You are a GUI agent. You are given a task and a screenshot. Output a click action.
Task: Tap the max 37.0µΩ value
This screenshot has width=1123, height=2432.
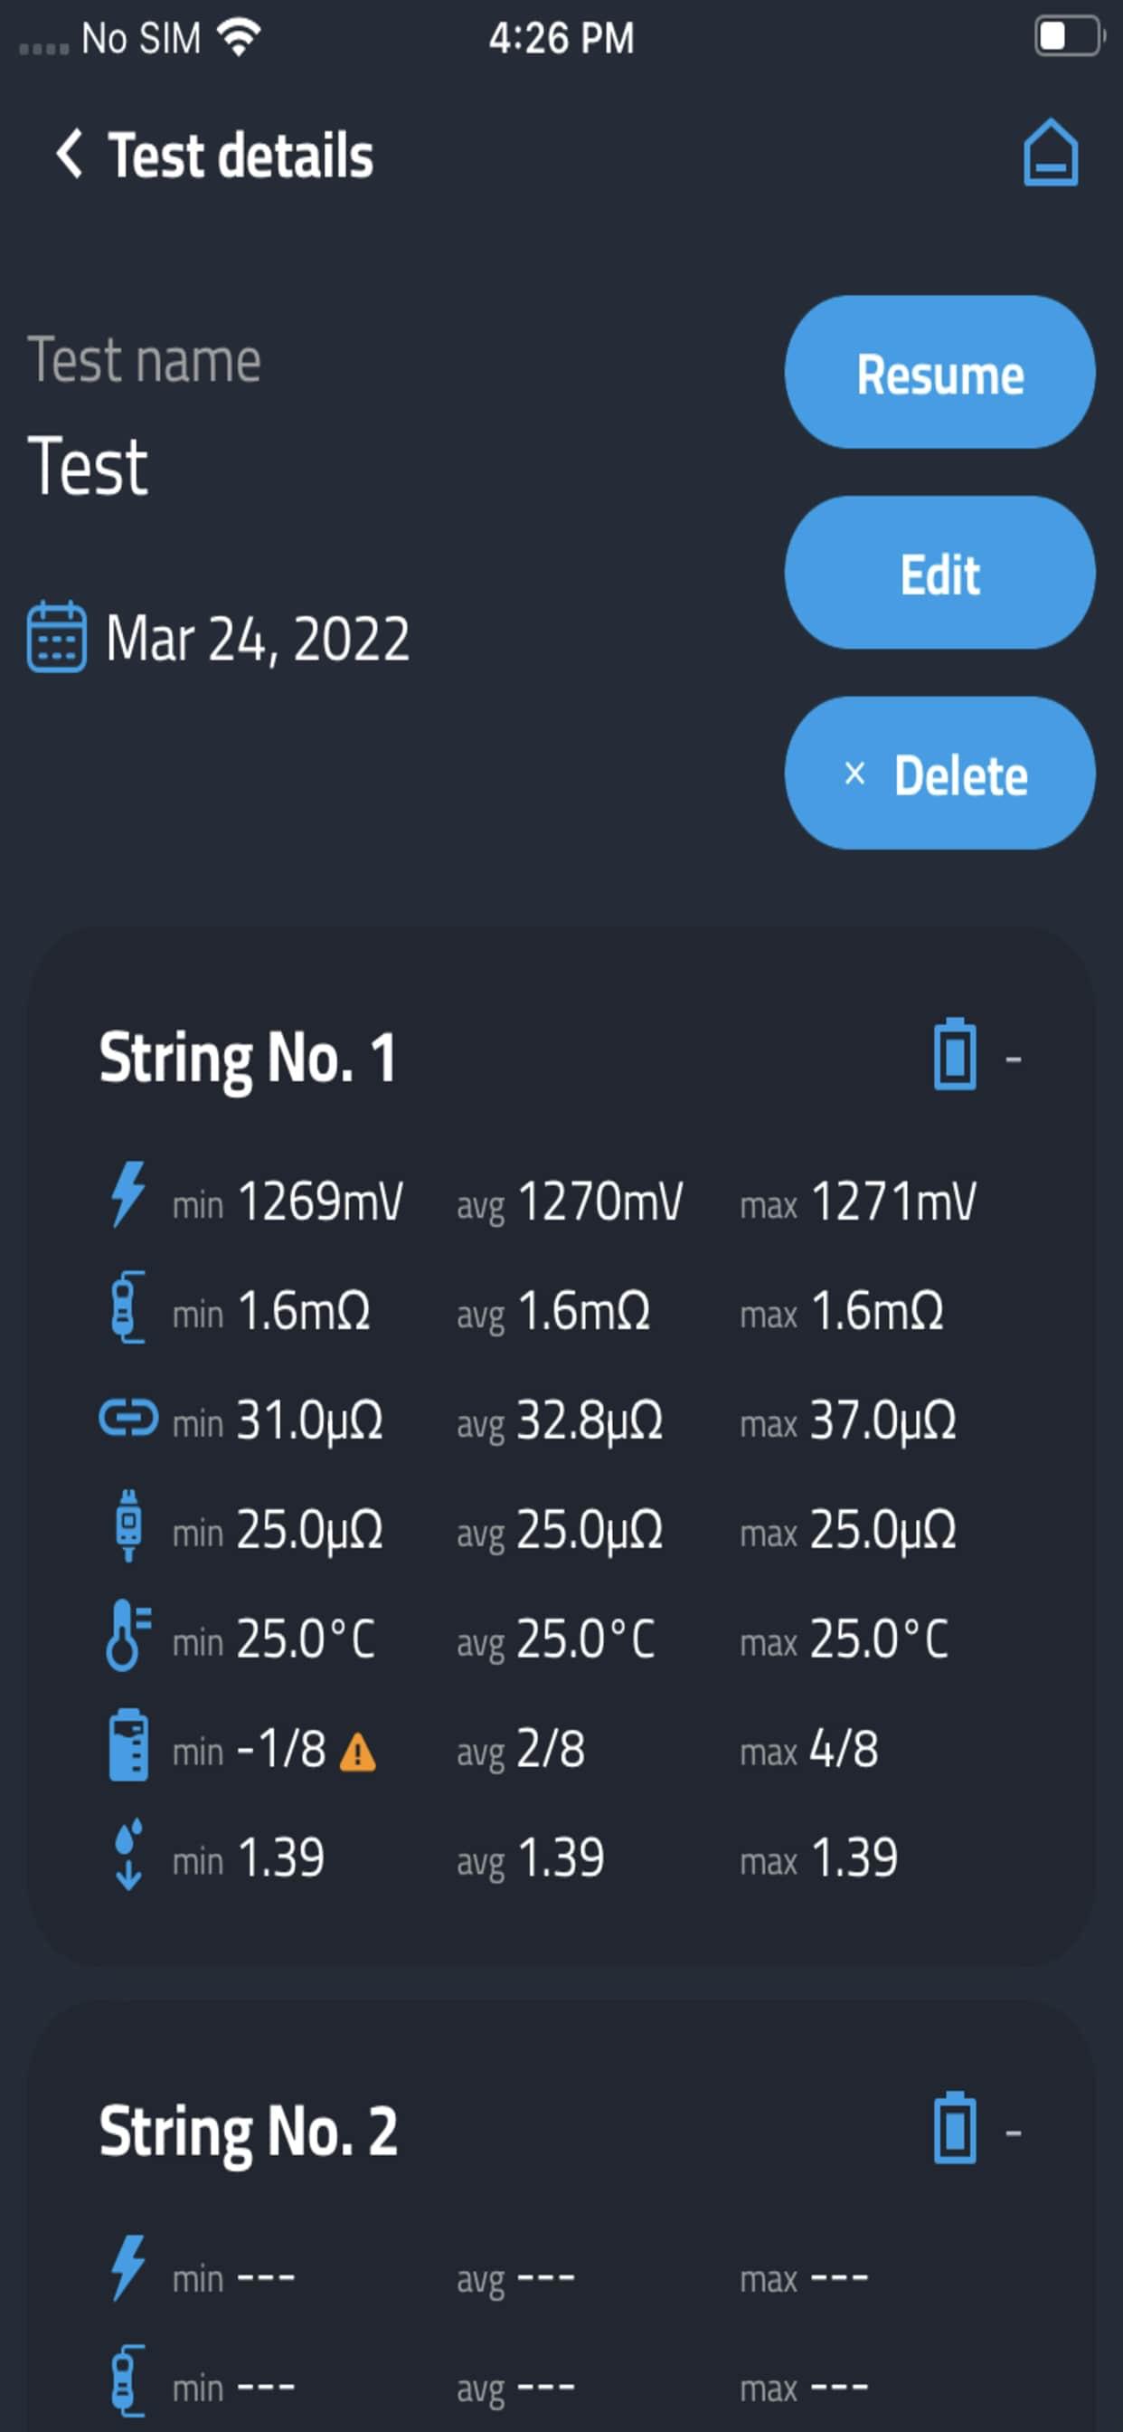point(883,1420)
